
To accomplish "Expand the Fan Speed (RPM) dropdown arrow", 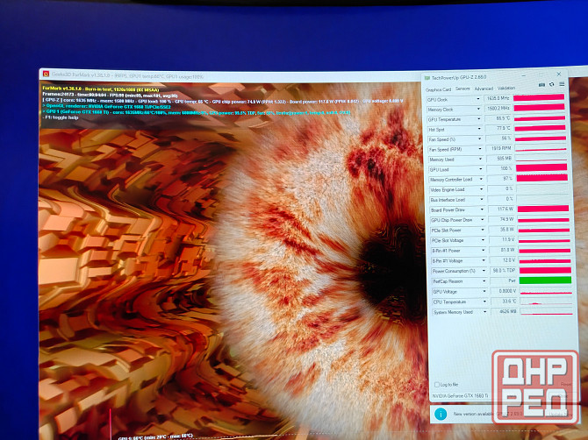I will (481, 149).
